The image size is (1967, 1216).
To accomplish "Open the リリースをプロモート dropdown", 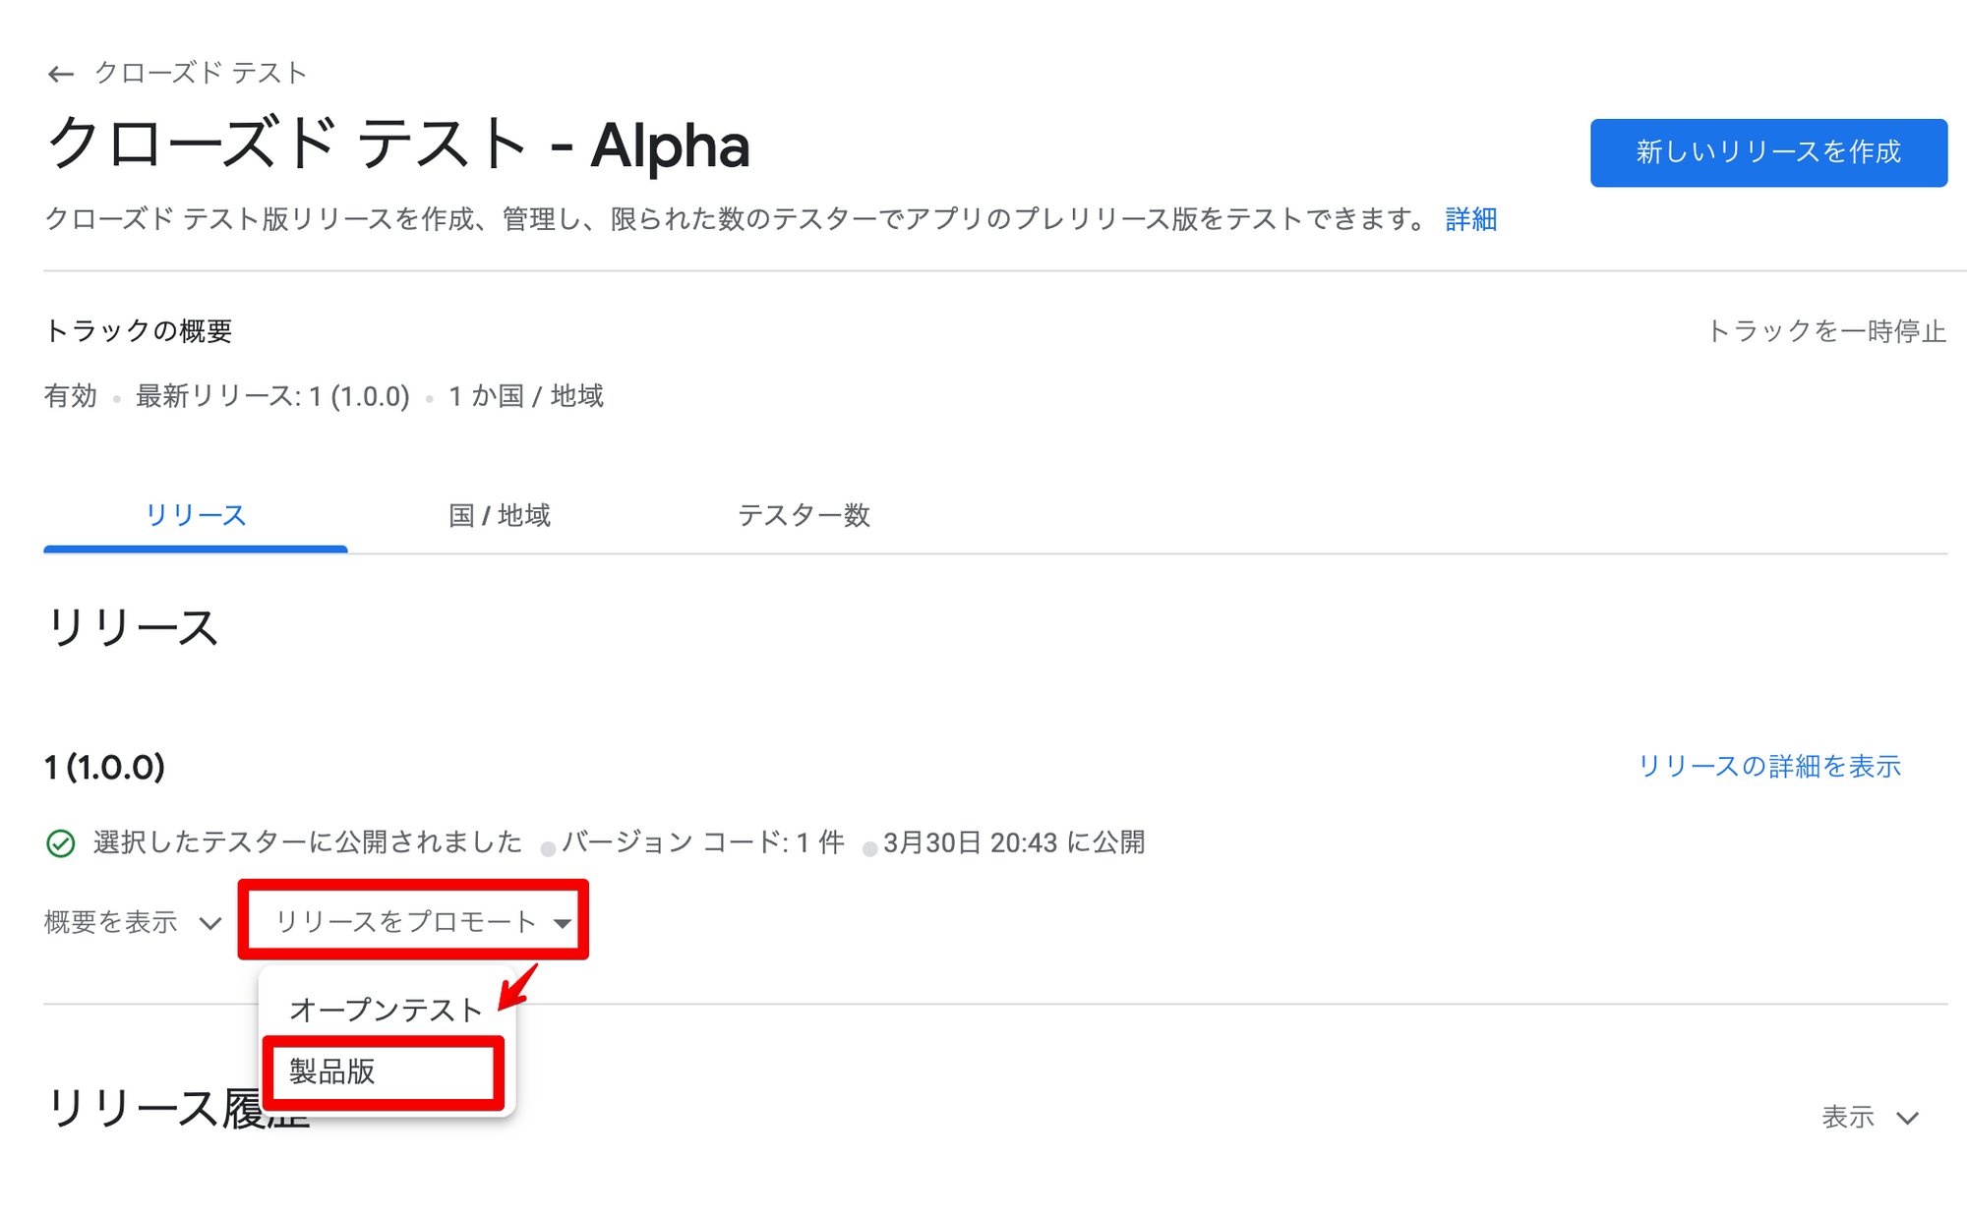I will [x=405, y=922].
